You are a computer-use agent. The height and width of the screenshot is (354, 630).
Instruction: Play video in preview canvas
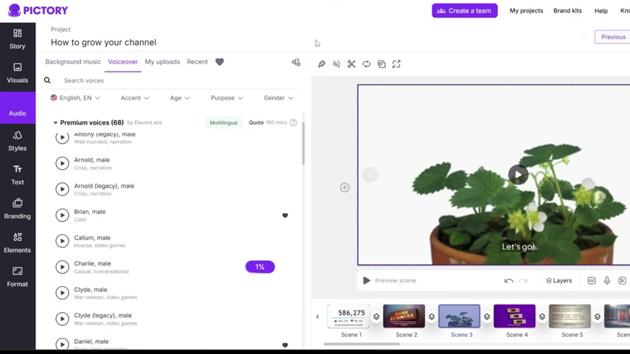(518, 175)
